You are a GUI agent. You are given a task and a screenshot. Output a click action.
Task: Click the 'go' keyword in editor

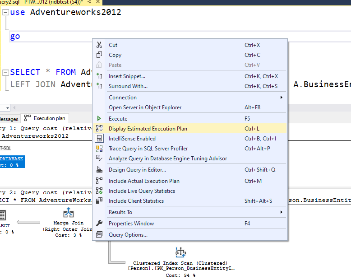click(15, 36)
